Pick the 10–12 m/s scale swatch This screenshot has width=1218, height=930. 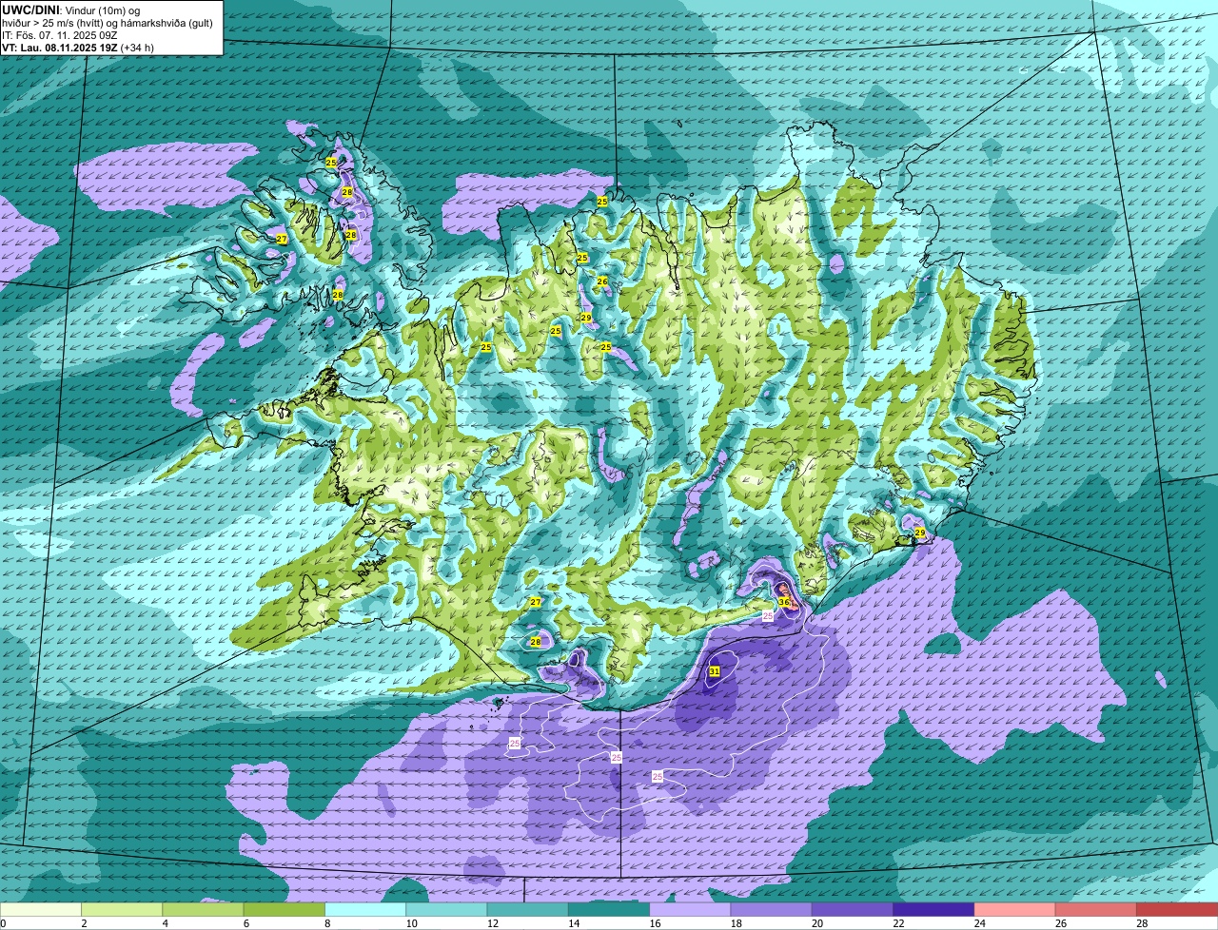click(x=446, y=910)
